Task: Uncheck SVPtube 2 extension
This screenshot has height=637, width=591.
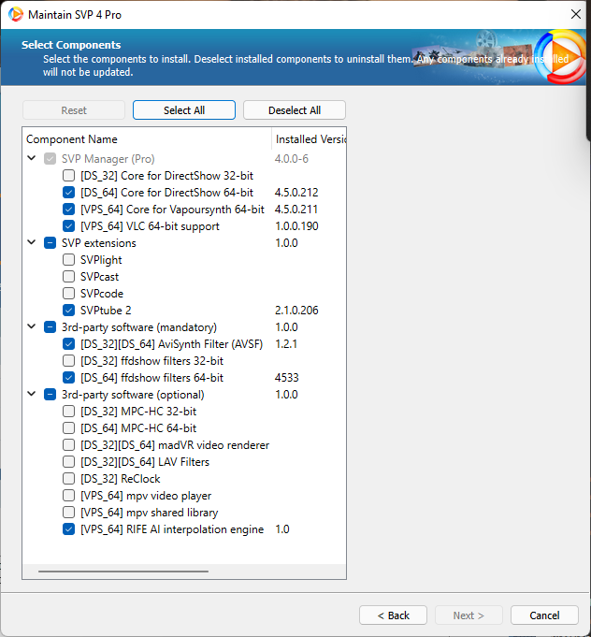Action: pyautogui.click(x=69, y=311)
